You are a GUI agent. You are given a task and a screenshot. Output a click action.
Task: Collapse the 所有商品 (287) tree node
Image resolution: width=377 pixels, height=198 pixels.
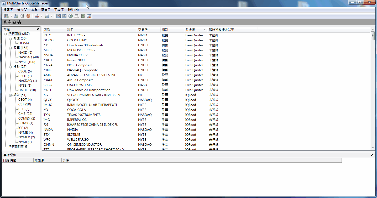point(6,34)
